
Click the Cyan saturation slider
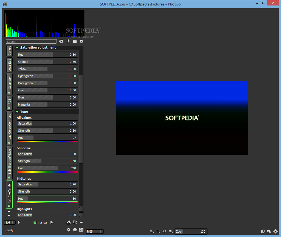[x=47, y=90]
